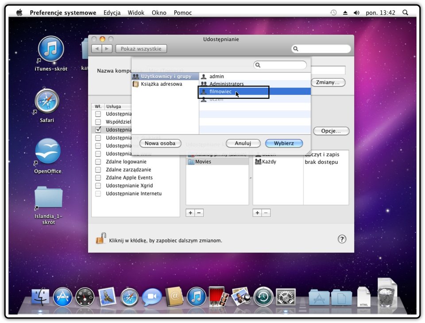The image size is (425, 323).
Task: Open the HTML file in Dock
Action: click(x=364, y=297)
